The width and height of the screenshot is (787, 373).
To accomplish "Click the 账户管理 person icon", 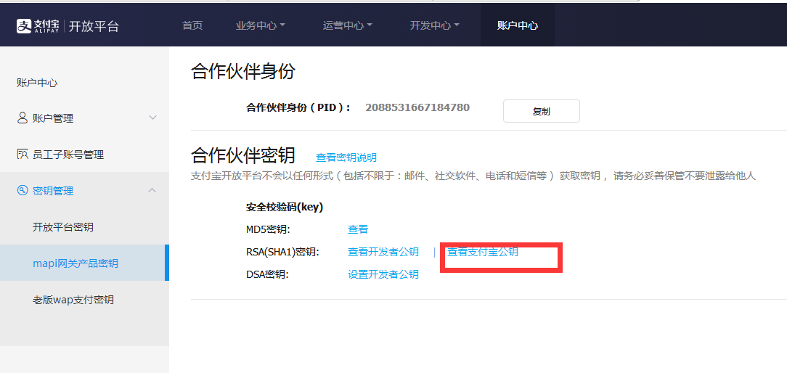I will click(x=22, y=118).
